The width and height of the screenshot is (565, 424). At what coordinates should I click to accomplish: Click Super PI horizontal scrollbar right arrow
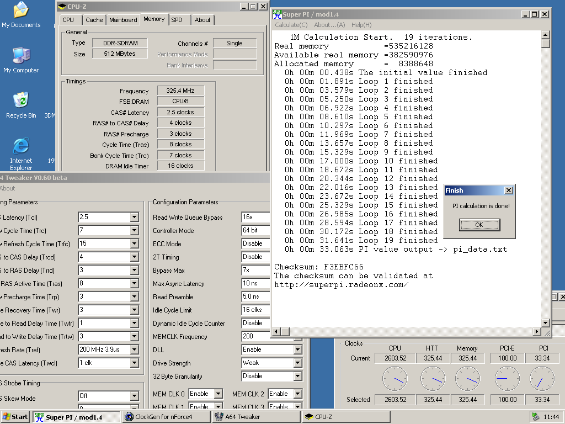537,331
